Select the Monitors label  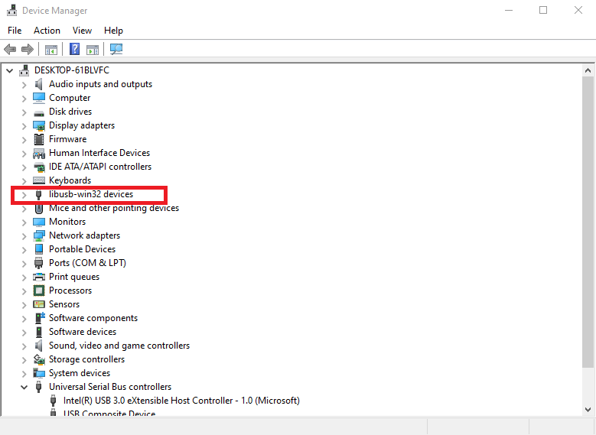tap(67, 222)
